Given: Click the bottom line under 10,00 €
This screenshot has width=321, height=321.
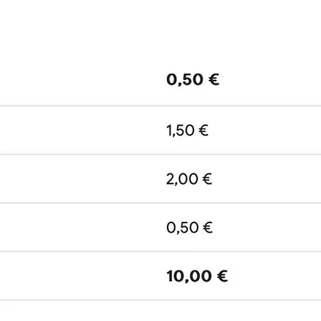Looking at the screenshot, I should [x=160, y=300].
